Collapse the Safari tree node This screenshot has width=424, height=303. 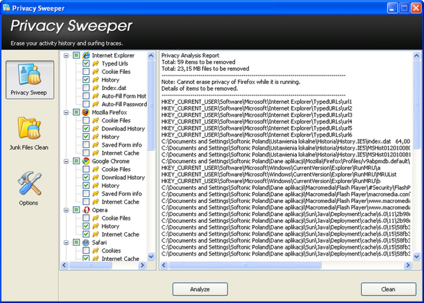tap(66, 242)
